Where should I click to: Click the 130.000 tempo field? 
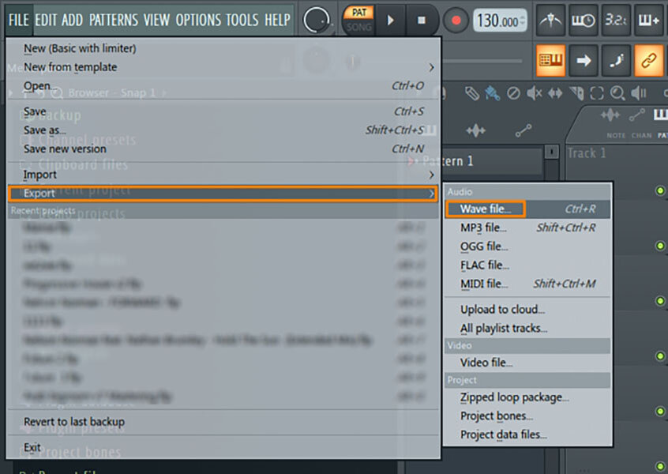[x=500, y=20]
